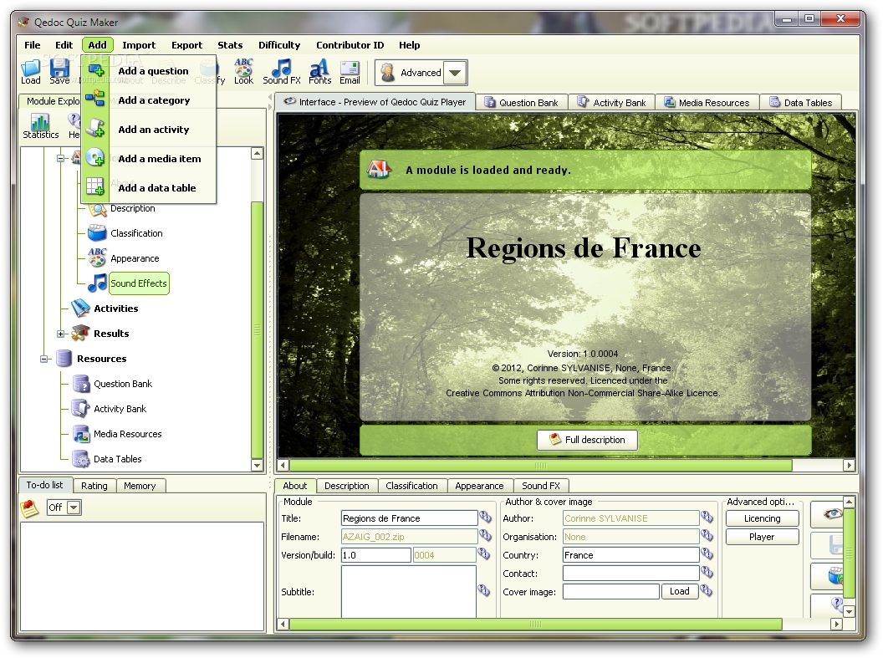Click the Title input field
This screenshot has height=658, width=883.
point(410,518)
